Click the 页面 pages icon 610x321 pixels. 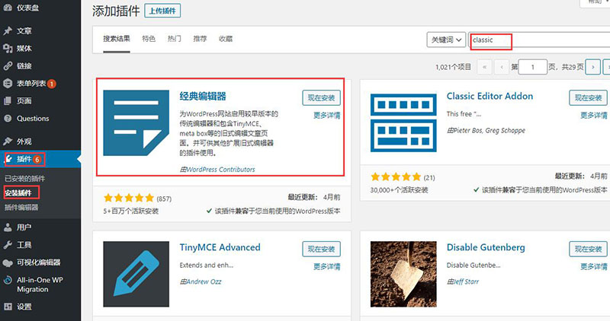coord(8,101)
